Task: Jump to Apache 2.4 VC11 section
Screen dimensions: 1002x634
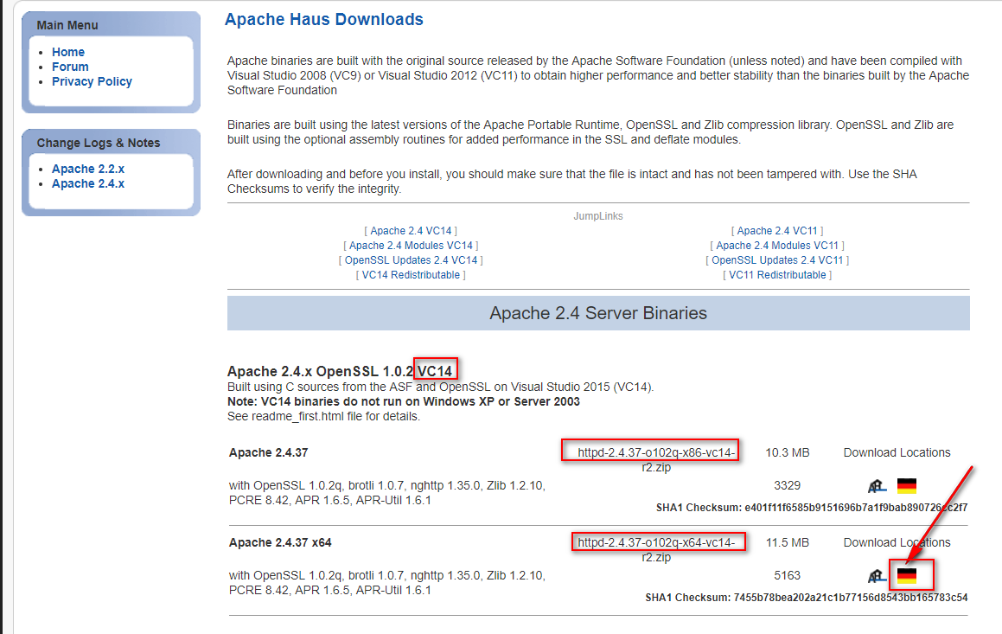Action: 777,231
